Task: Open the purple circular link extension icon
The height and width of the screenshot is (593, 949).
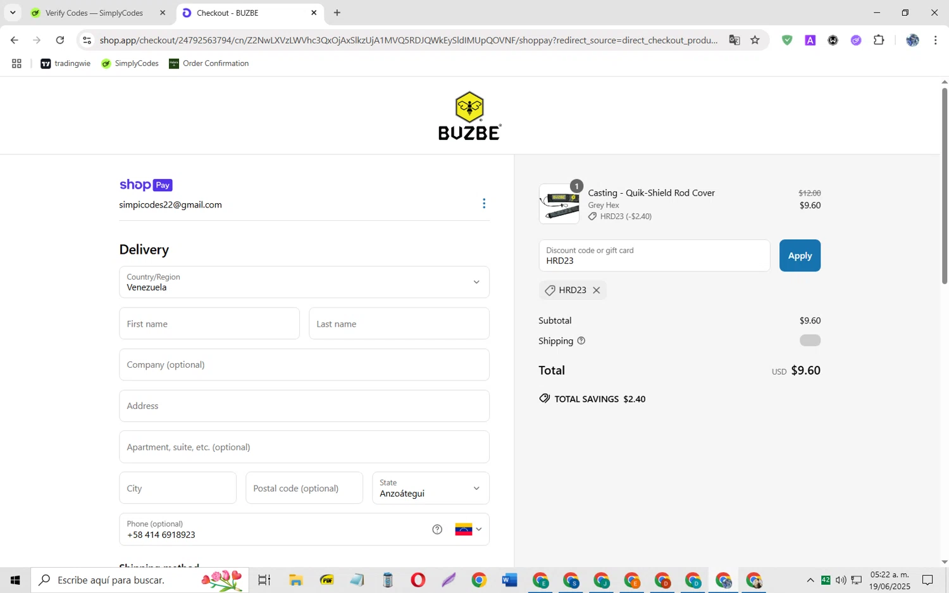Action: 856,40
